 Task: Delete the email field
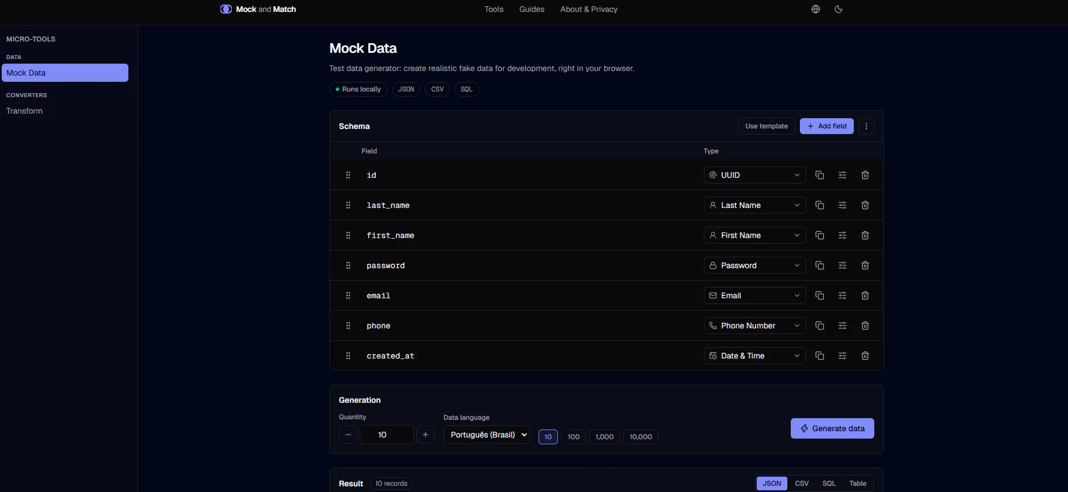pyautogui.click(x=865, y=295)
